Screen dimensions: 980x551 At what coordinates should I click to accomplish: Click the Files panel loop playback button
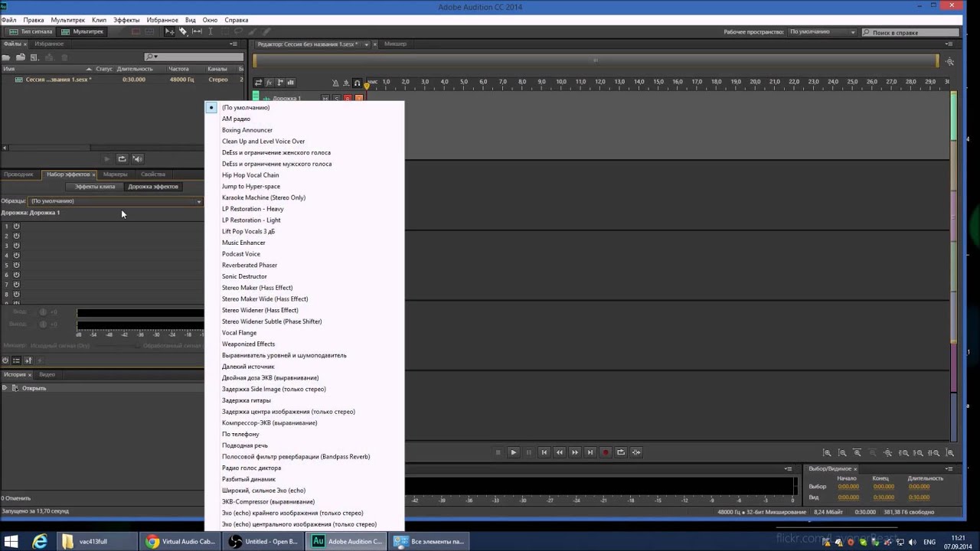pos(122,159)
